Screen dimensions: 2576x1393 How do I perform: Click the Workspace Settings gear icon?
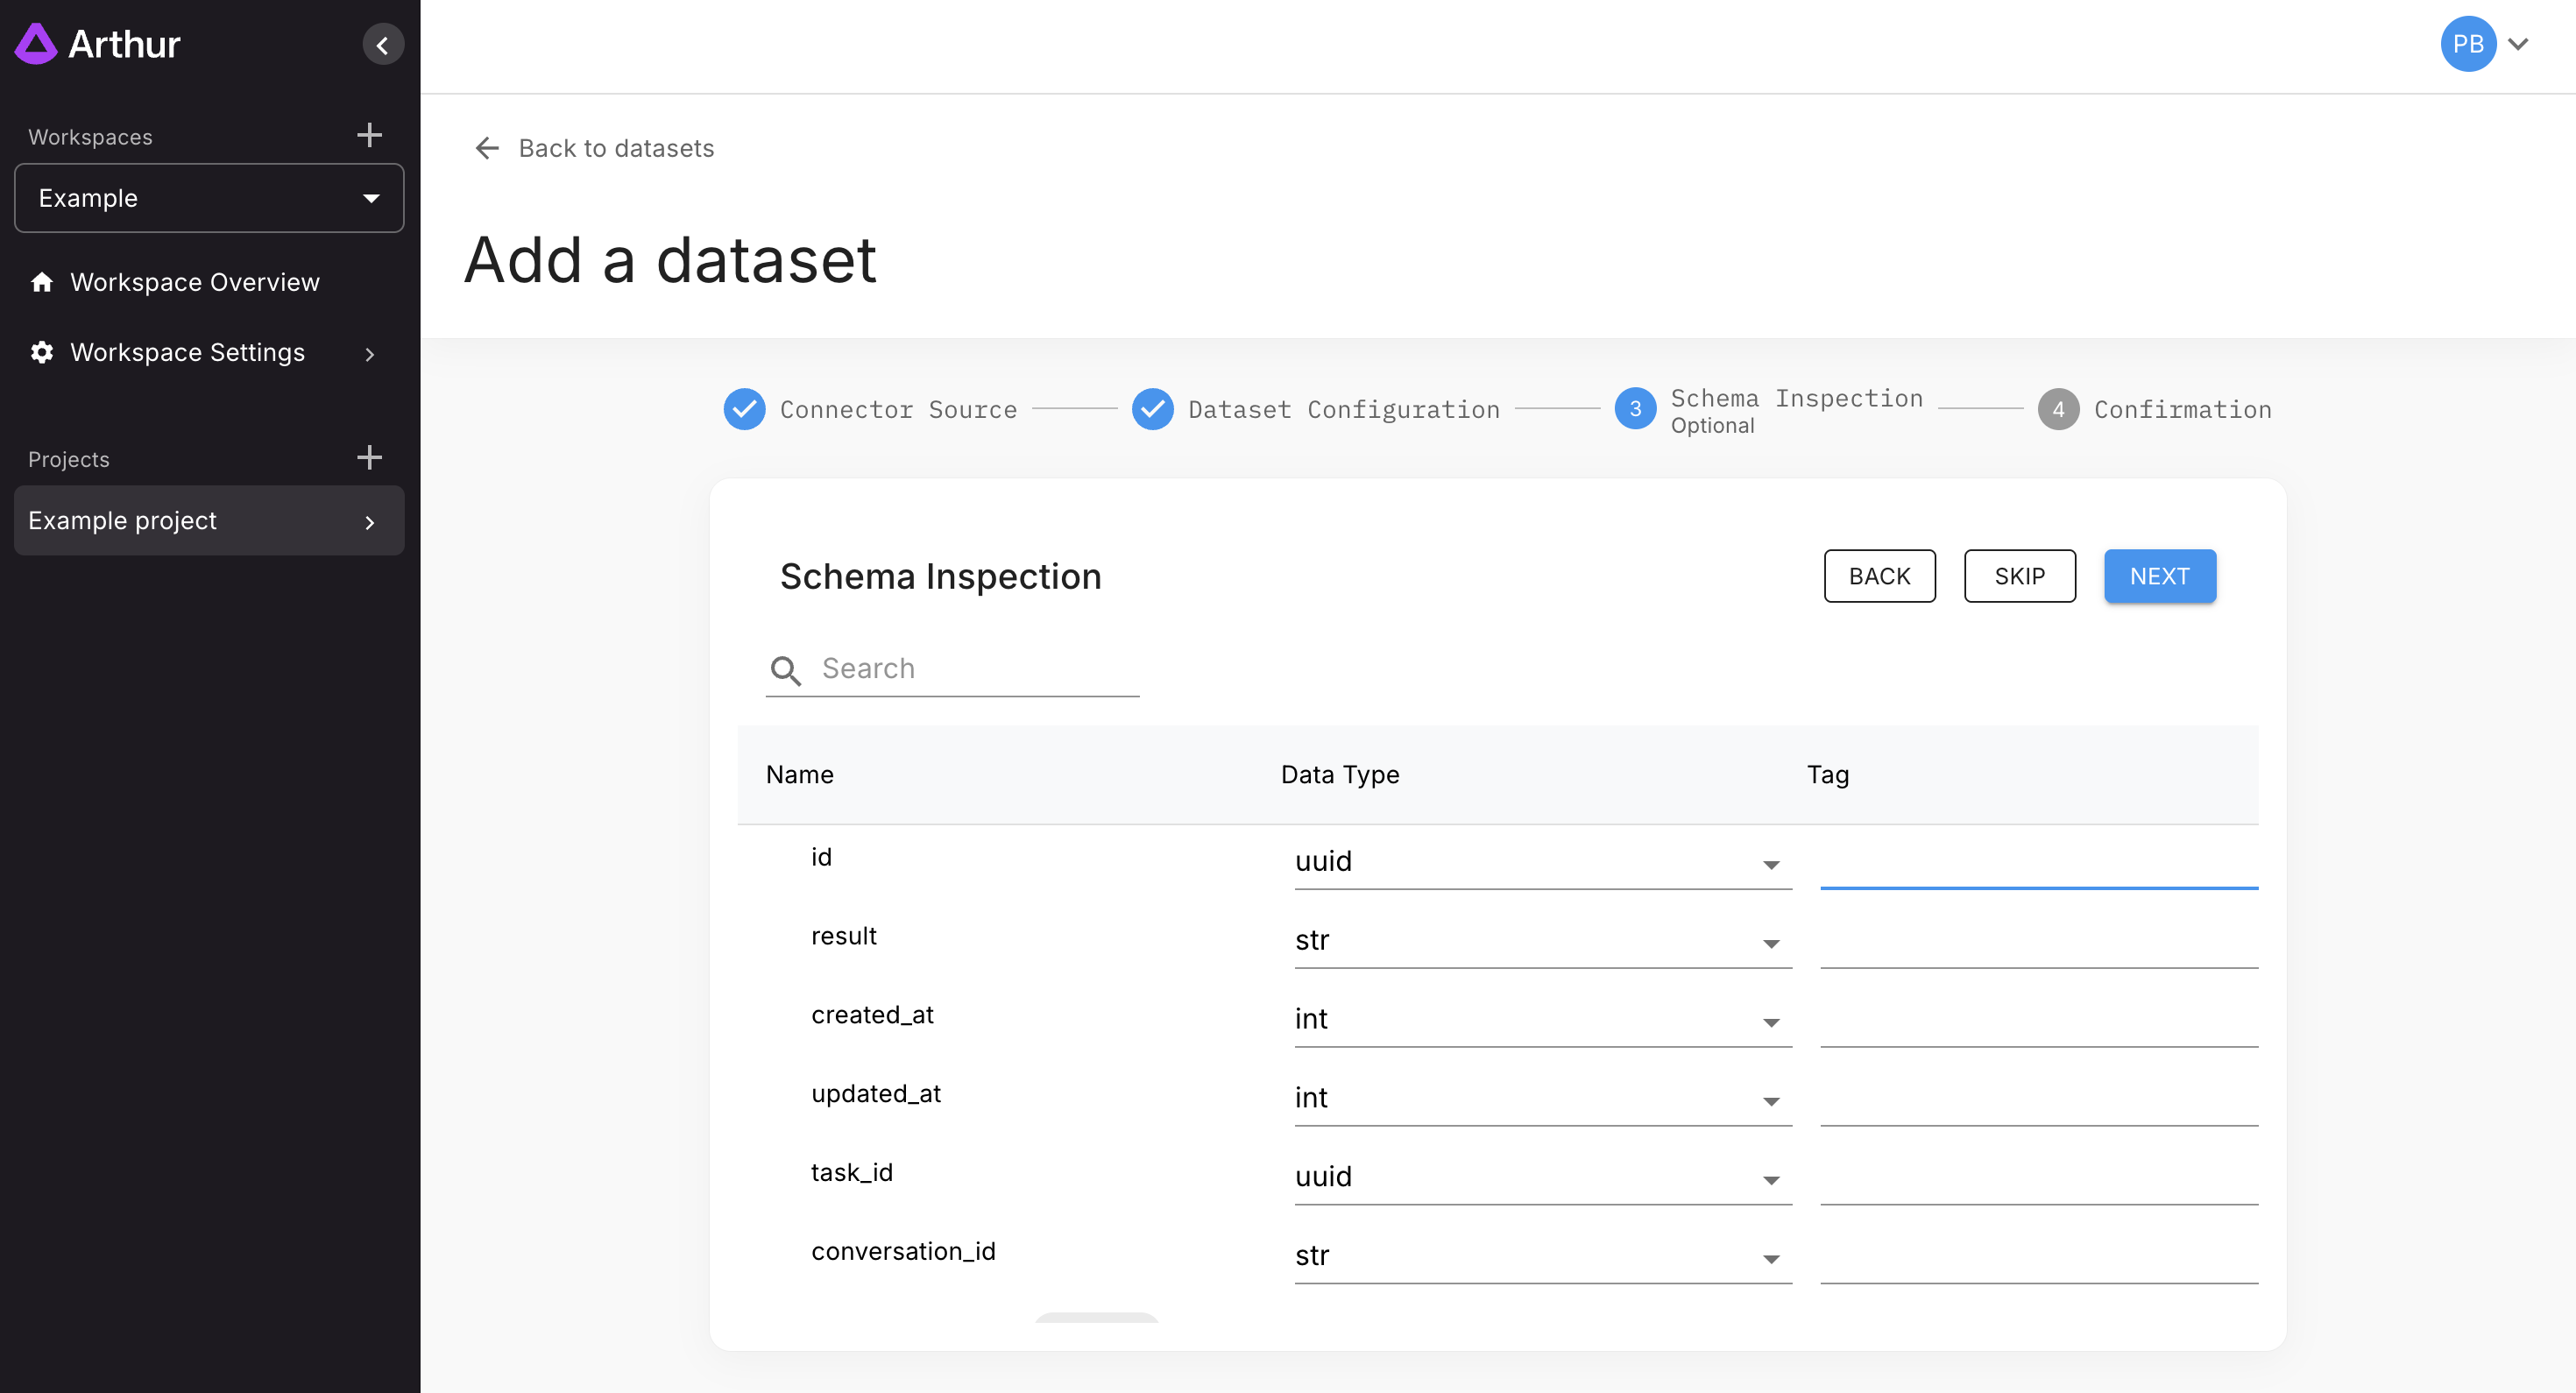[42, 352]
